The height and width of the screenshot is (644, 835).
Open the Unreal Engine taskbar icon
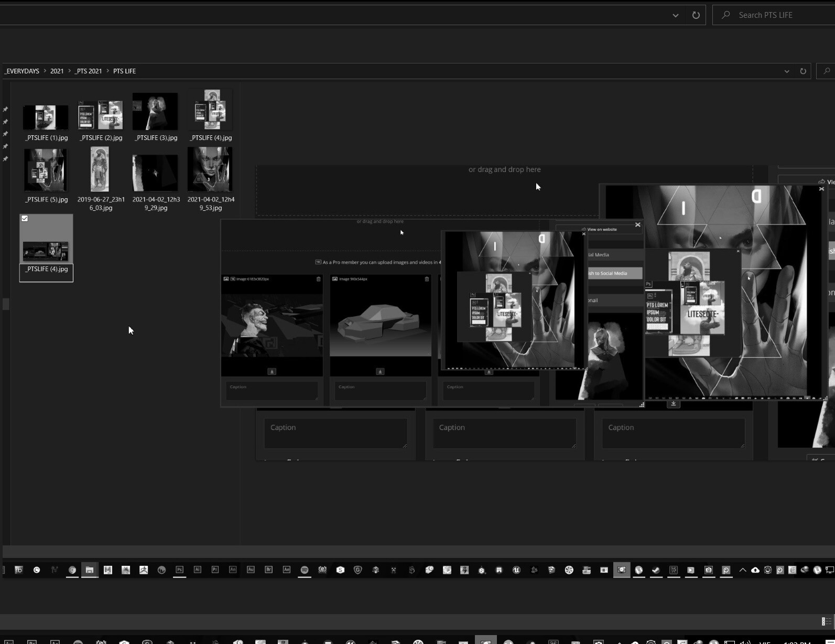click(516, 570)
